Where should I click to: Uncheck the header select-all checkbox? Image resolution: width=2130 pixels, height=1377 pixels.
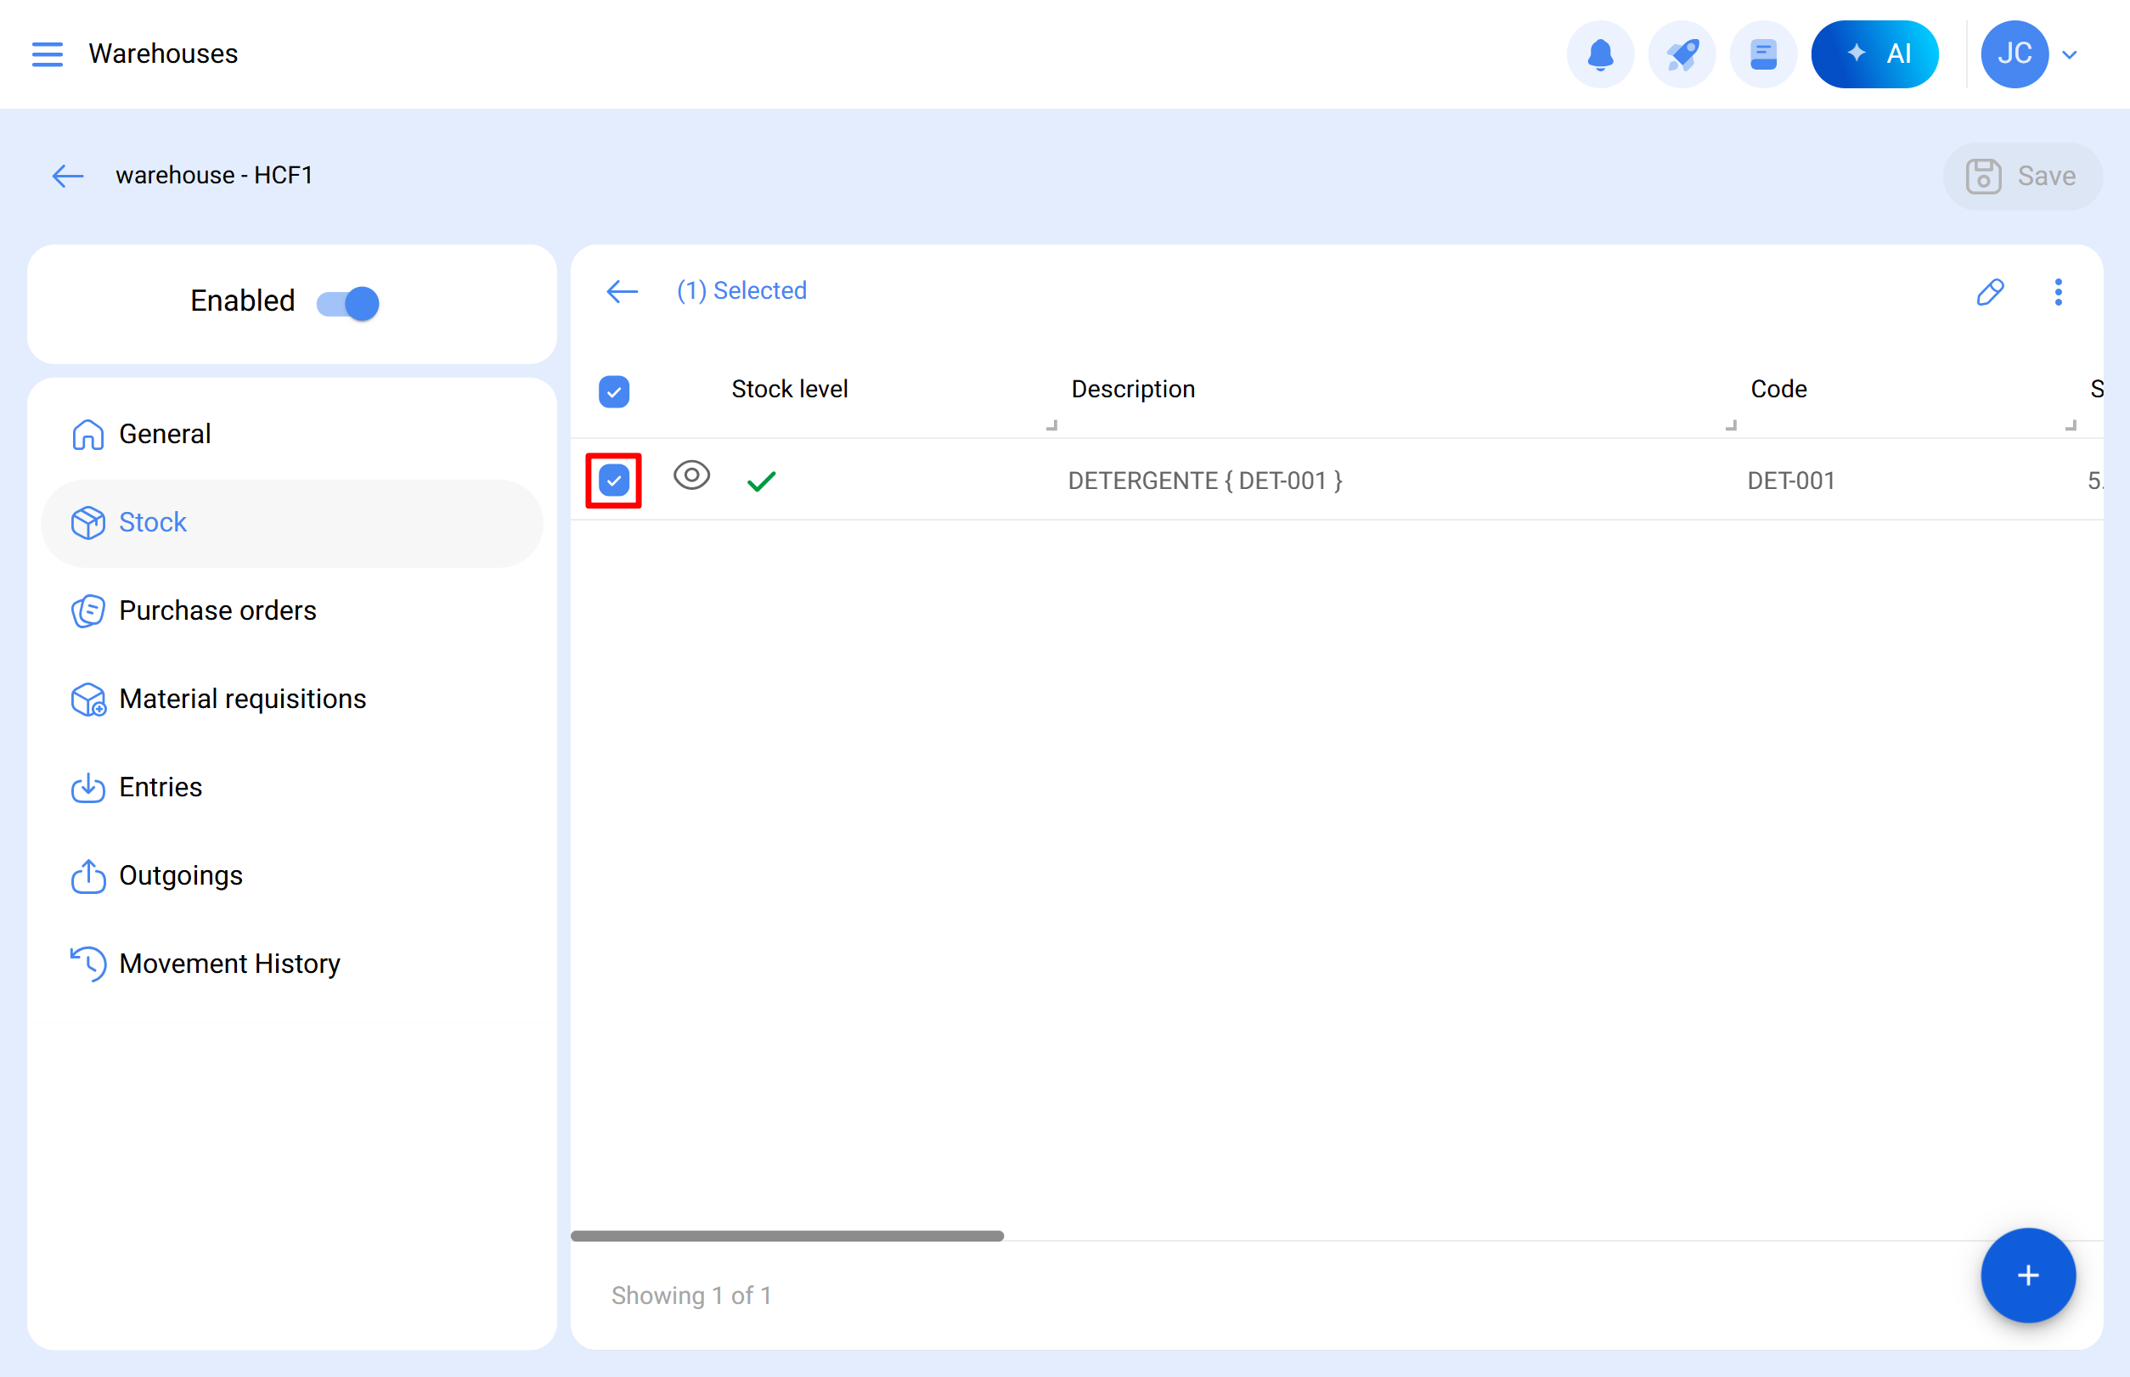coord(614,391)
